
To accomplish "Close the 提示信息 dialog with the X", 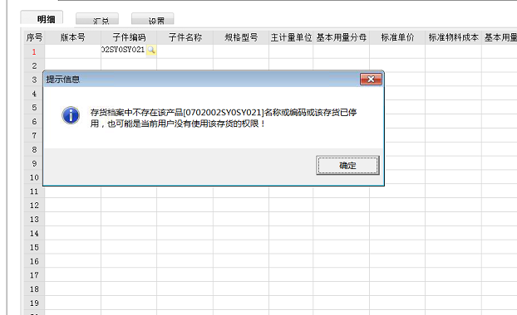I will pyautogui.click(x=371, y=80).
